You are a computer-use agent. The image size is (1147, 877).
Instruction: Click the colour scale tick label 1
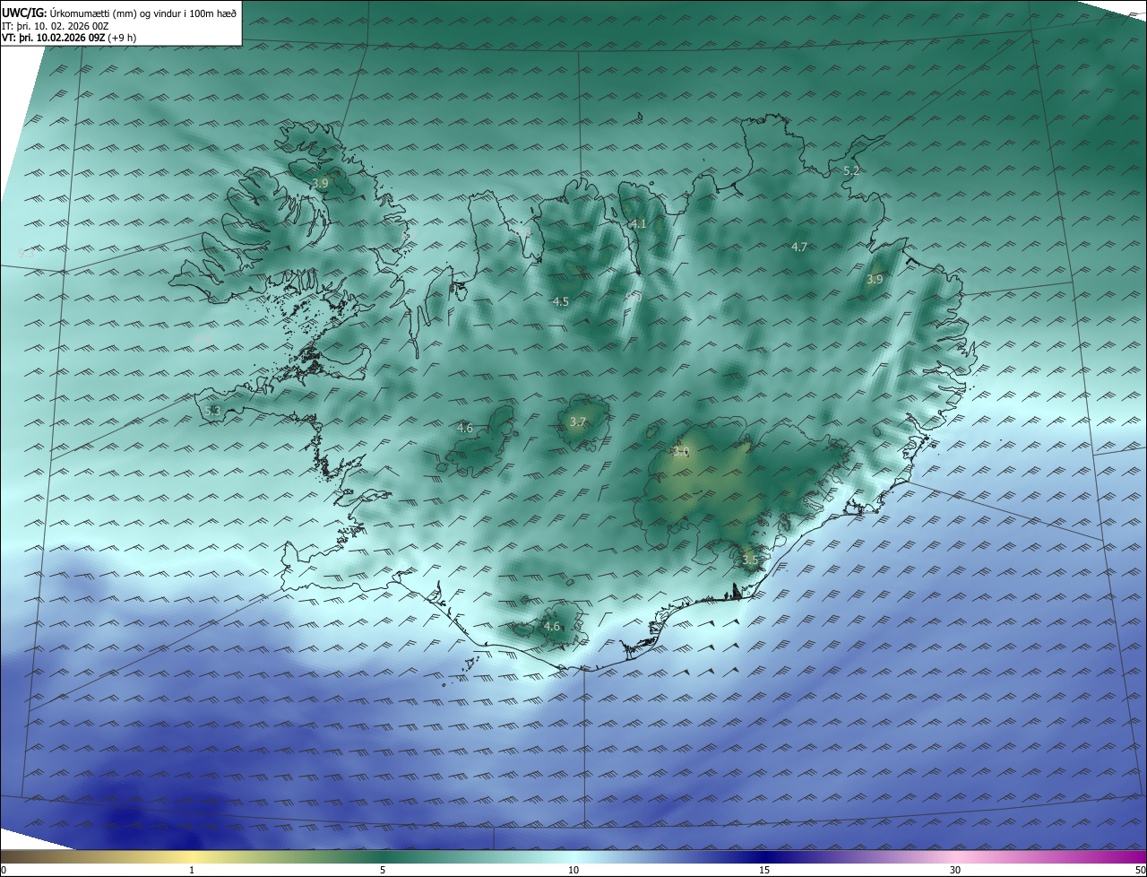(192, 870)
